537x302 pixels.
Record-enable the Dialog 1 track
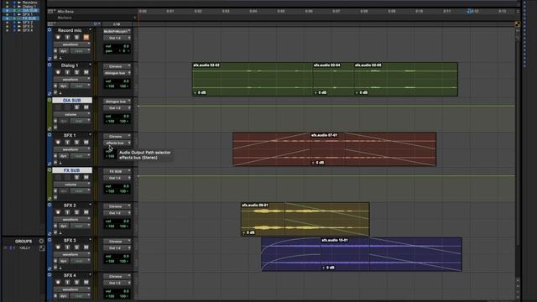pos(58,72)
